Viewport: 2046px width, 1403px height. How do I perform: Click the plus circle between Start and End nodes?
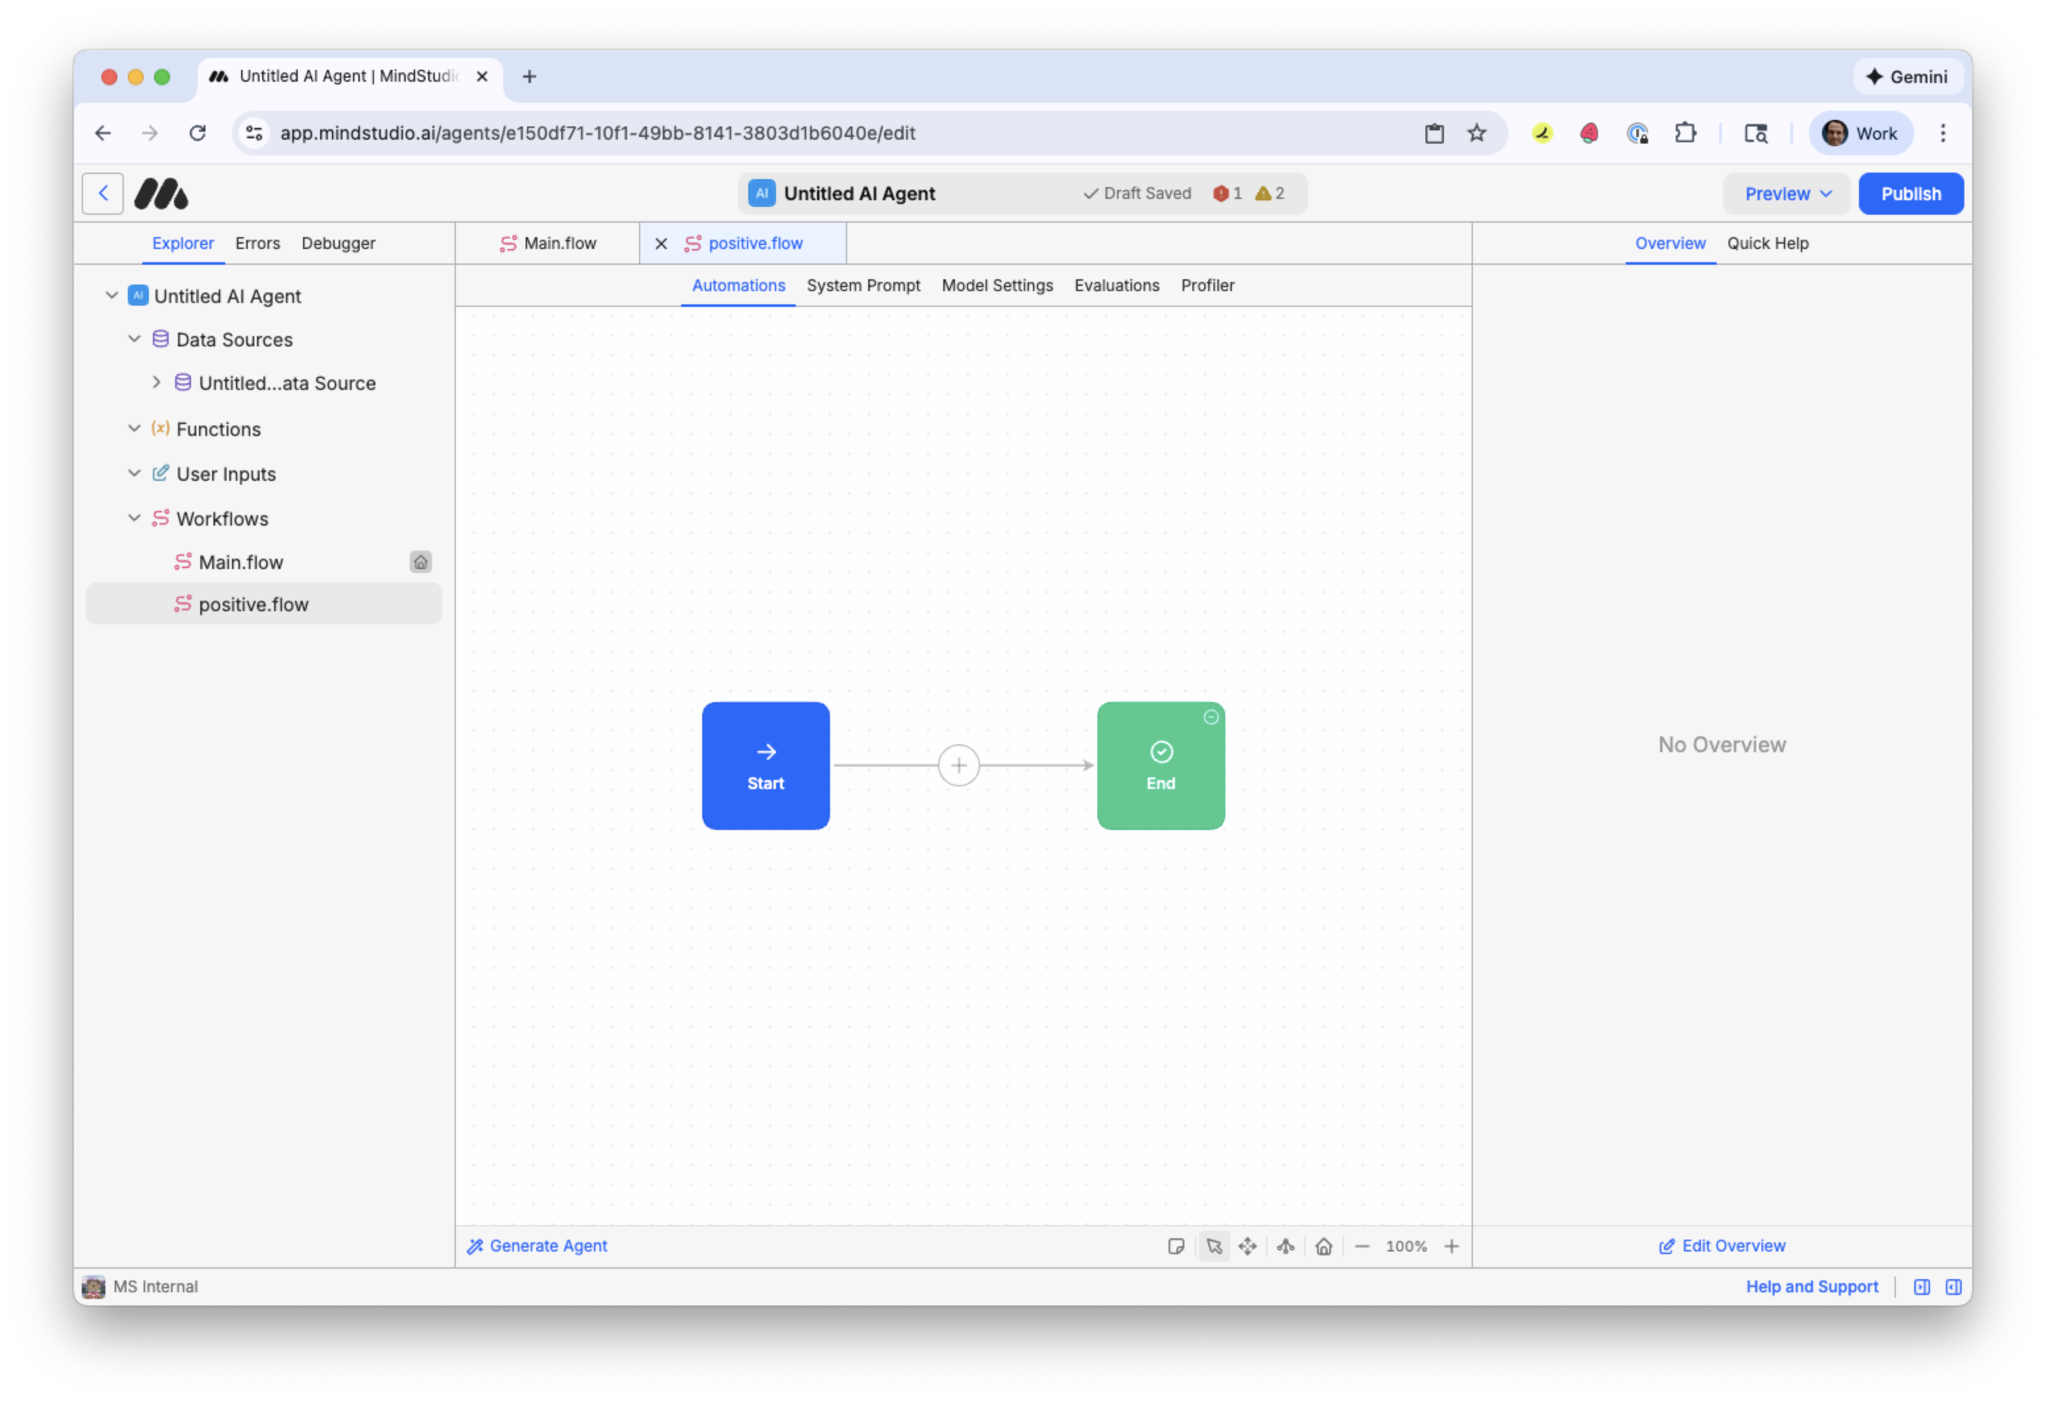pos(958,765)
